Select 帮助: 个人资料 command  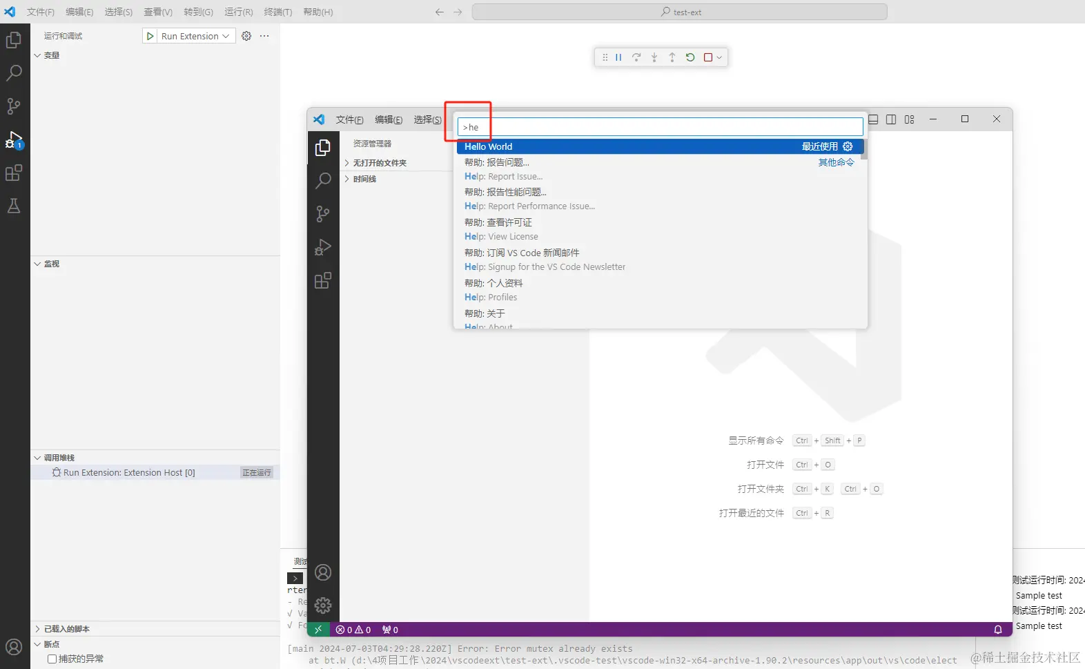(x=660, y=290)
